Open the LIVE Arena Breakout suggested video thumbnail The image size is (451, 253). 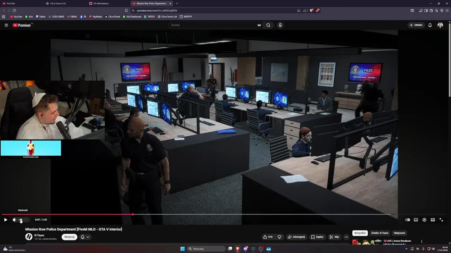coord(366,242)
